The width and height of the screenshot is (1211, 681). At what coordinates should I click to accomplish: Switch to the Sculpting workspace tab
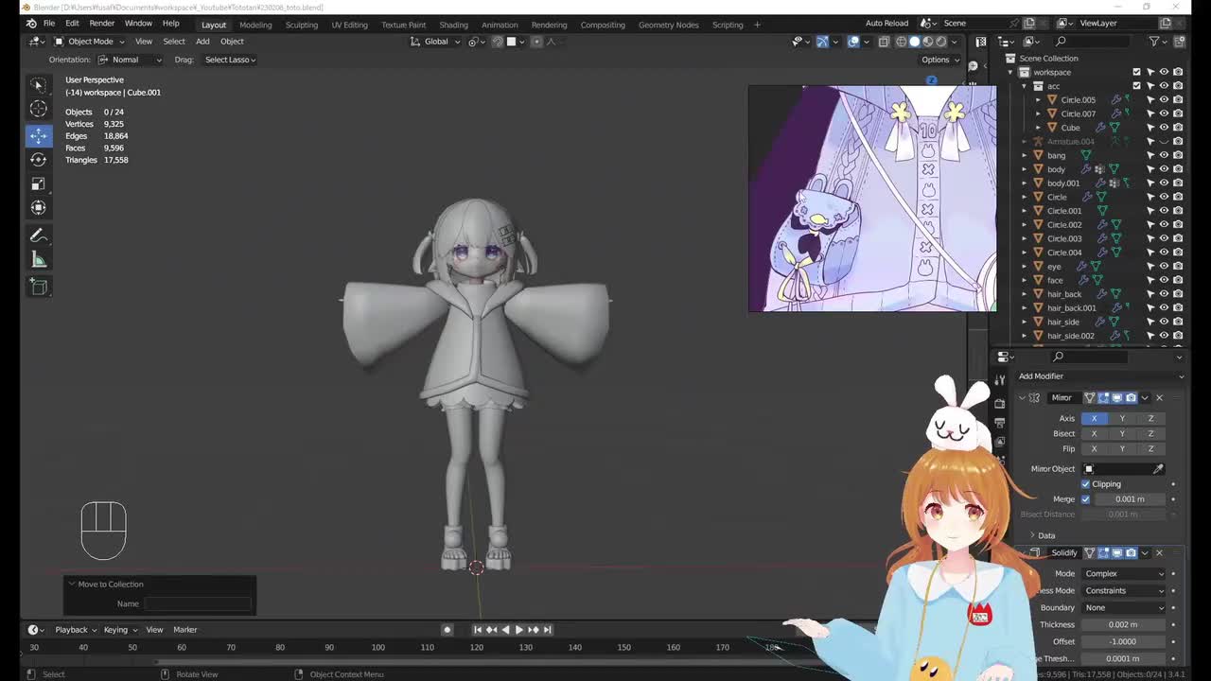pyautogui.click(x=302, y=25)
